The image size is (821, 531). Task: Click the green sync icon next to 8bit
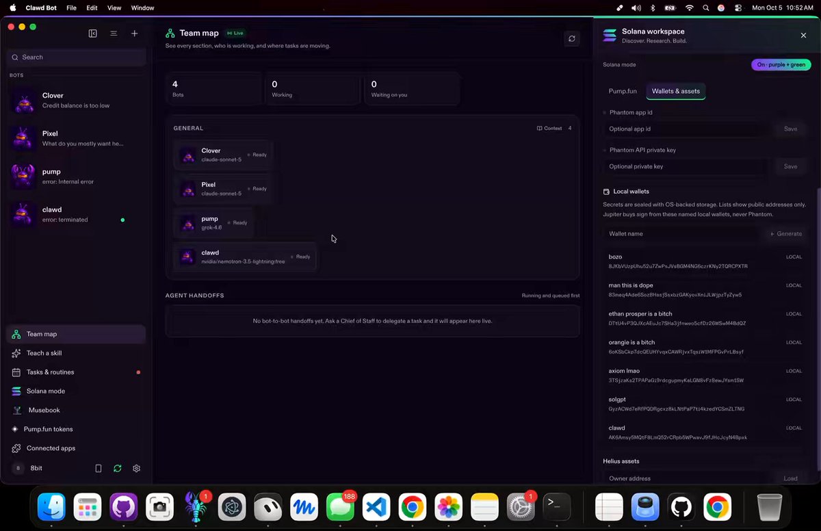[x=118, y=468]
